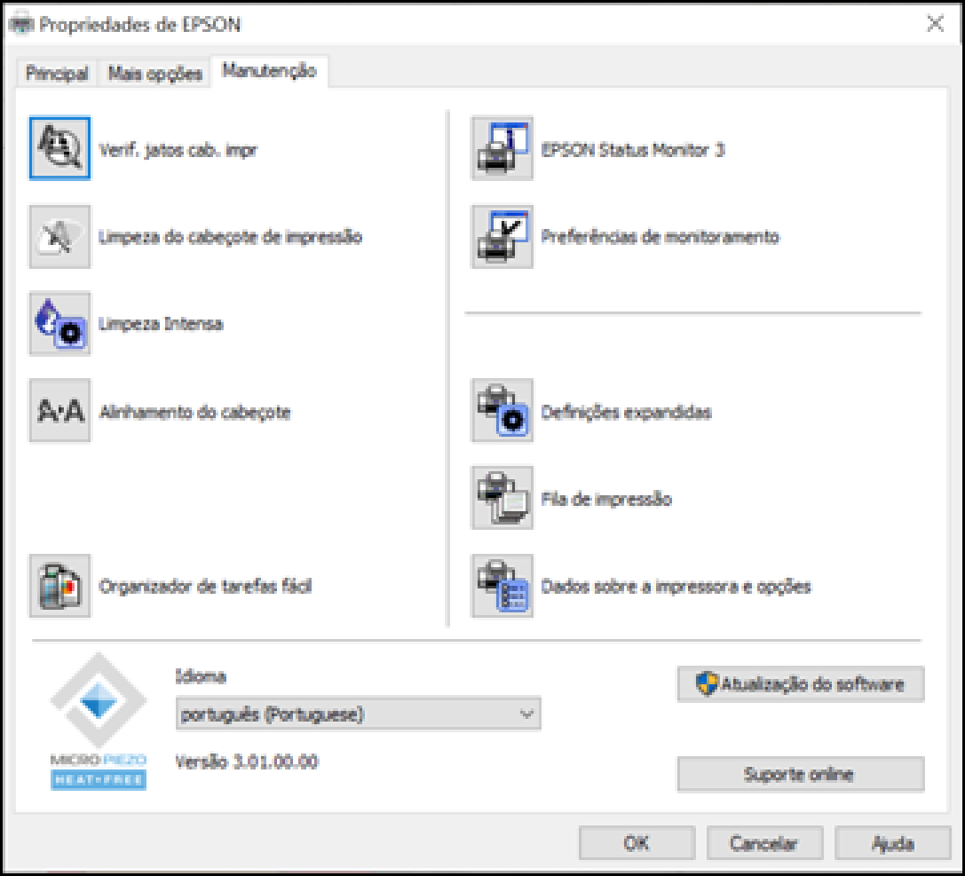Click the Atualização do software button
Screen dimensions: 965x876
click(801, 684)
